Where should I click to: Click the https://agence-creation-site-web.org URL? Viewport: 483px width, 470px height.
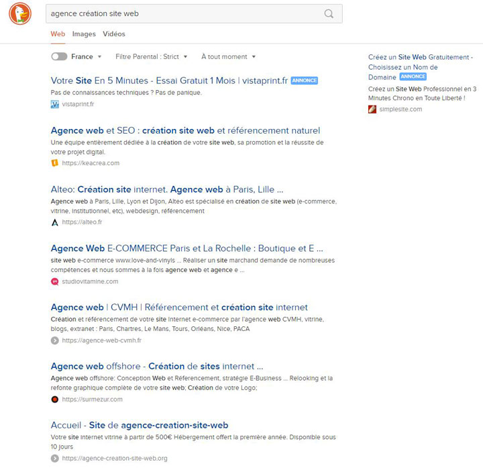click(x=115, y=459)
